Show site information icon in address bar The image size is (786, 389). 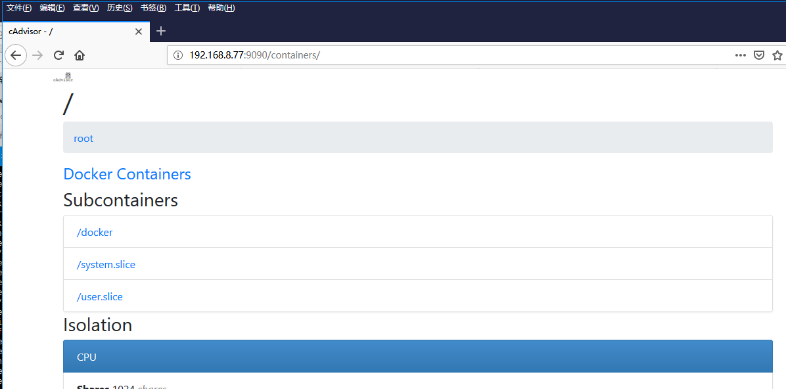point(178,55)
